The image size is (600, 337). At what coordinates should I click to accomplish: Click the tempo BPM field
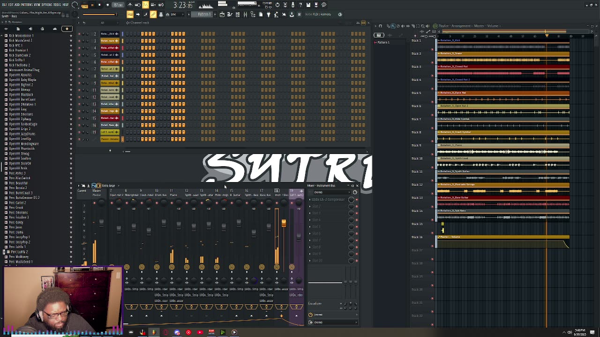tap(119, 5)
